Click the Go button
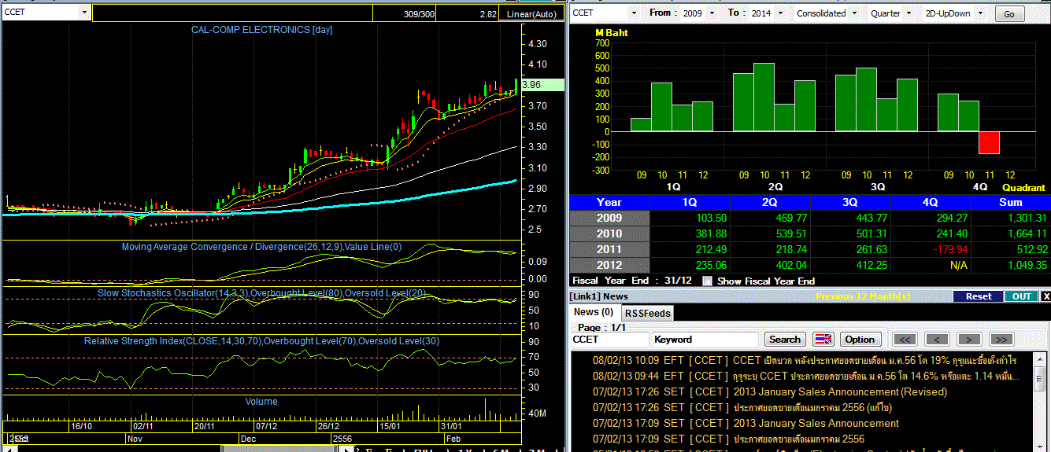The width and height of the screenshot is (1051, 452). (1009, 14)
